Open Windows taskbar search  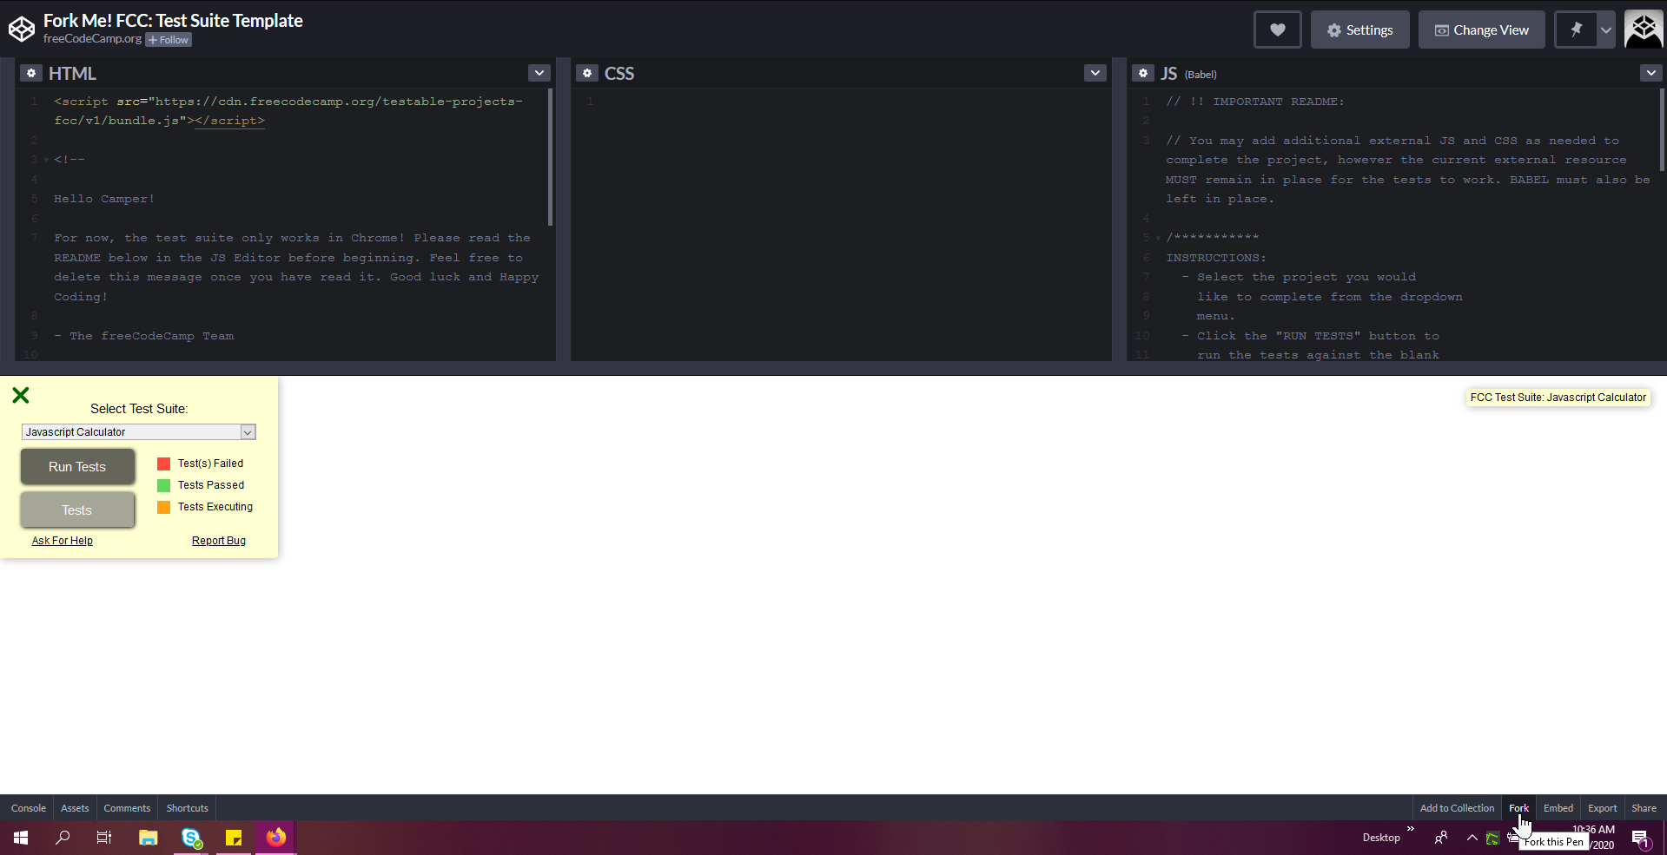tap(63, 838)
